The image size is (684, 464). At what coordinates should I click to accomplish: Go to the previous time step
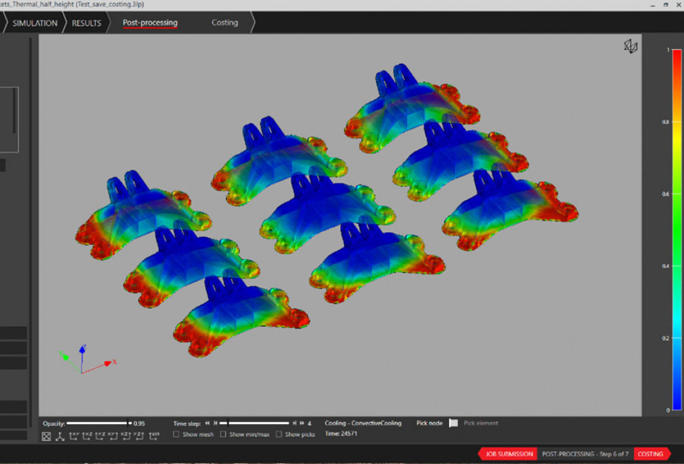tap(215, 423)
